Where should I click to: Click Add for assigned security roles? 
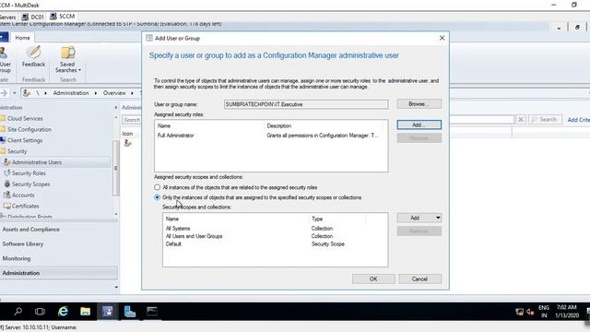(x=419, y=125)
